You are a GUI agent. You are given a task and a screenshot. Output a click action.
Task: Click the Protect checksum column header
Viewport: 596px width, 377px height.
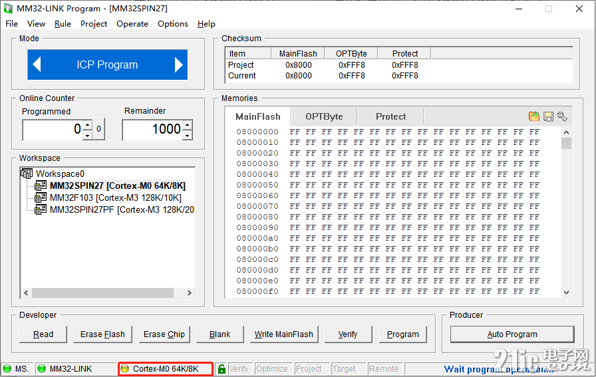pyautogui.click(x=405, y=54)
